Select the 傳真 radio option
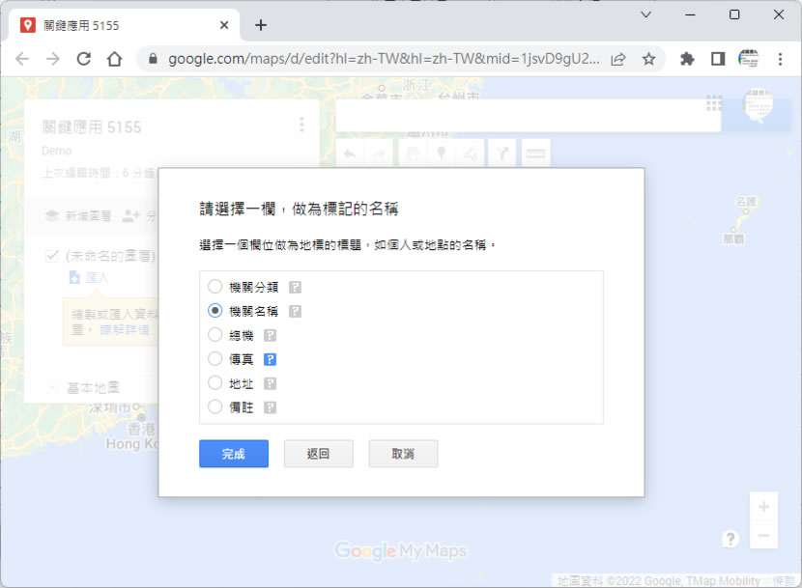The width and height of the screenshot is (802, 588). tap(215, 358)
